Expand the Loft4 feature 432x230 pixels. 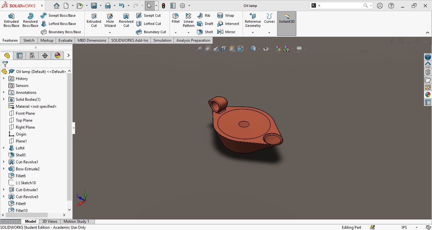pyautogui.click(x=4, y=148)
